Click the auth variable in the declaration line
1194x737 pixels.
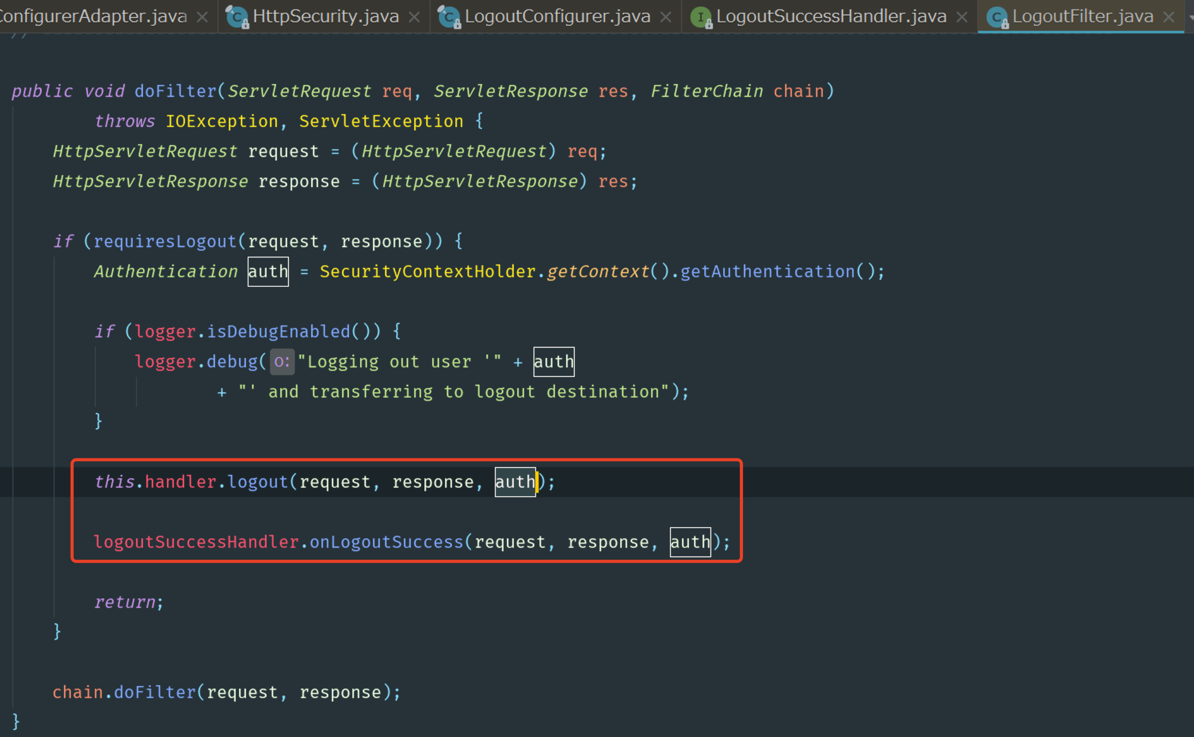(x=268, y=272)
